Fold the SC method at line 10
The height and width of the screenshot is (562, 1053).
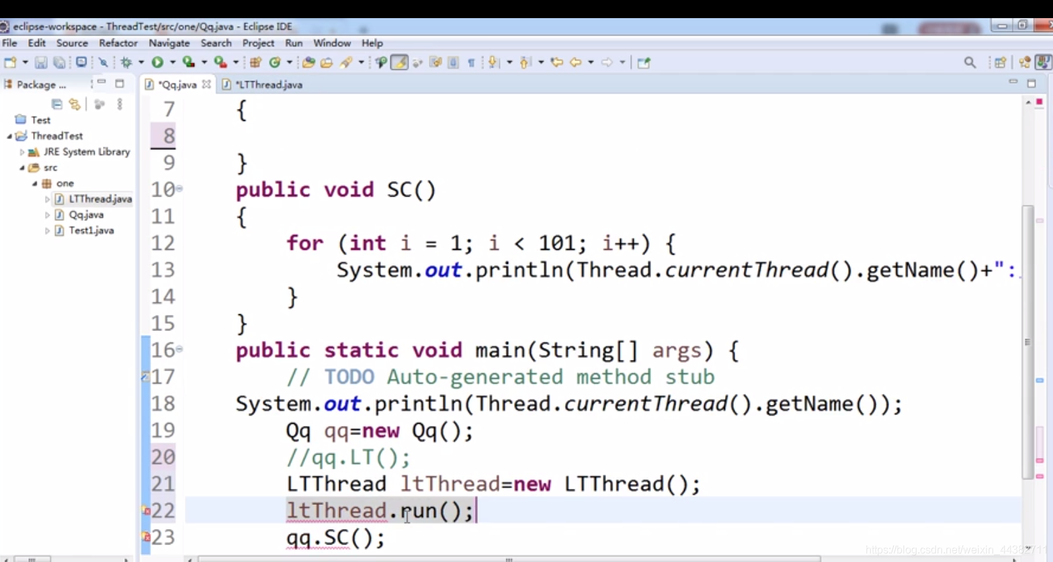[179, 189]
